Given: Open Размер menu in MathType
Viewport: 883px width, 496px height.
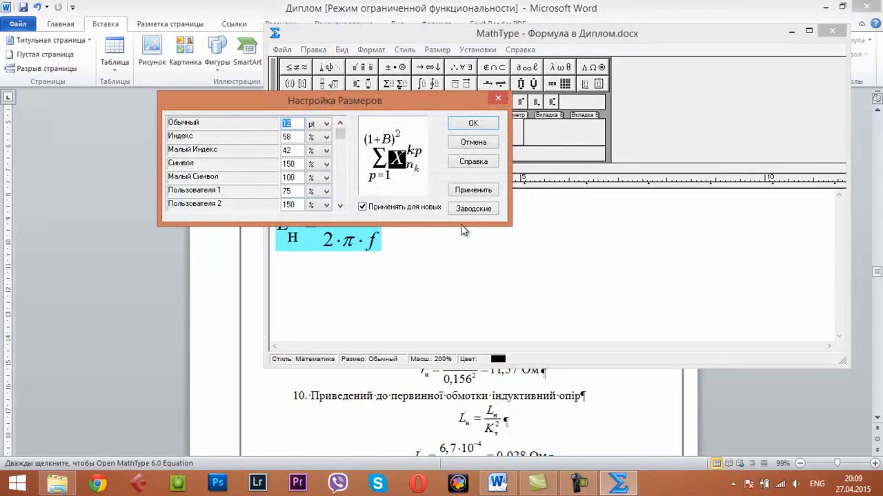Looking at the screenshot, I should pyautogui.click(x=437, y=50).
